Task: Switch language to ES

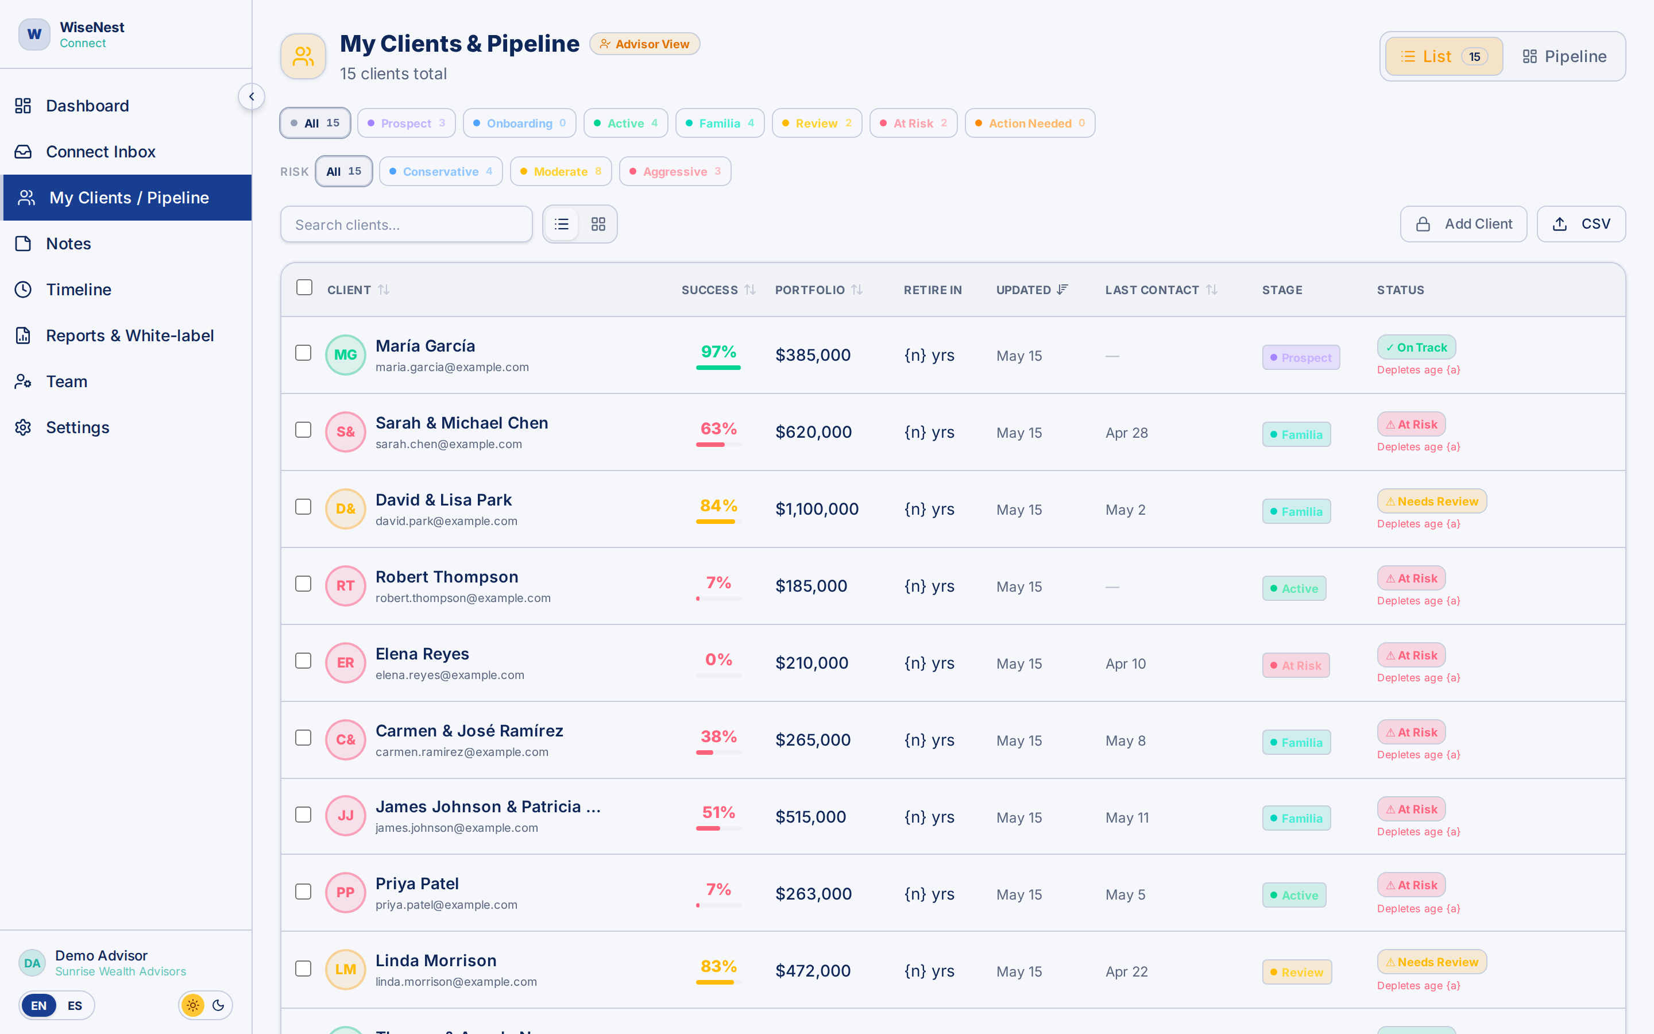Action: pyautogui.click(x=75, y=1005)
